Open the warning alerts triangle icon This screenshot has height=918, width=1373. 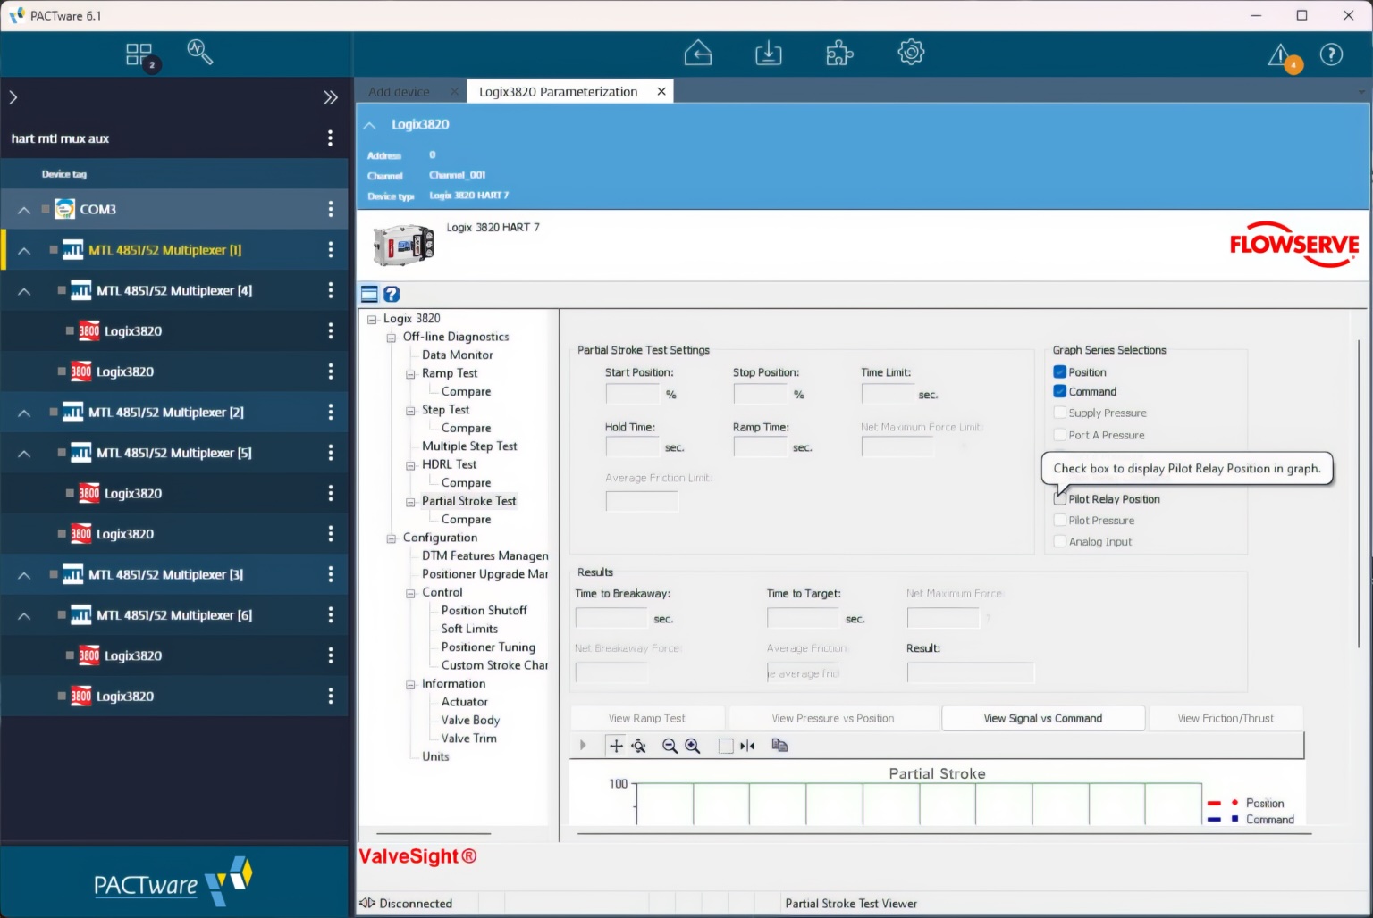pyautogui.click(x=1280, y=55)
